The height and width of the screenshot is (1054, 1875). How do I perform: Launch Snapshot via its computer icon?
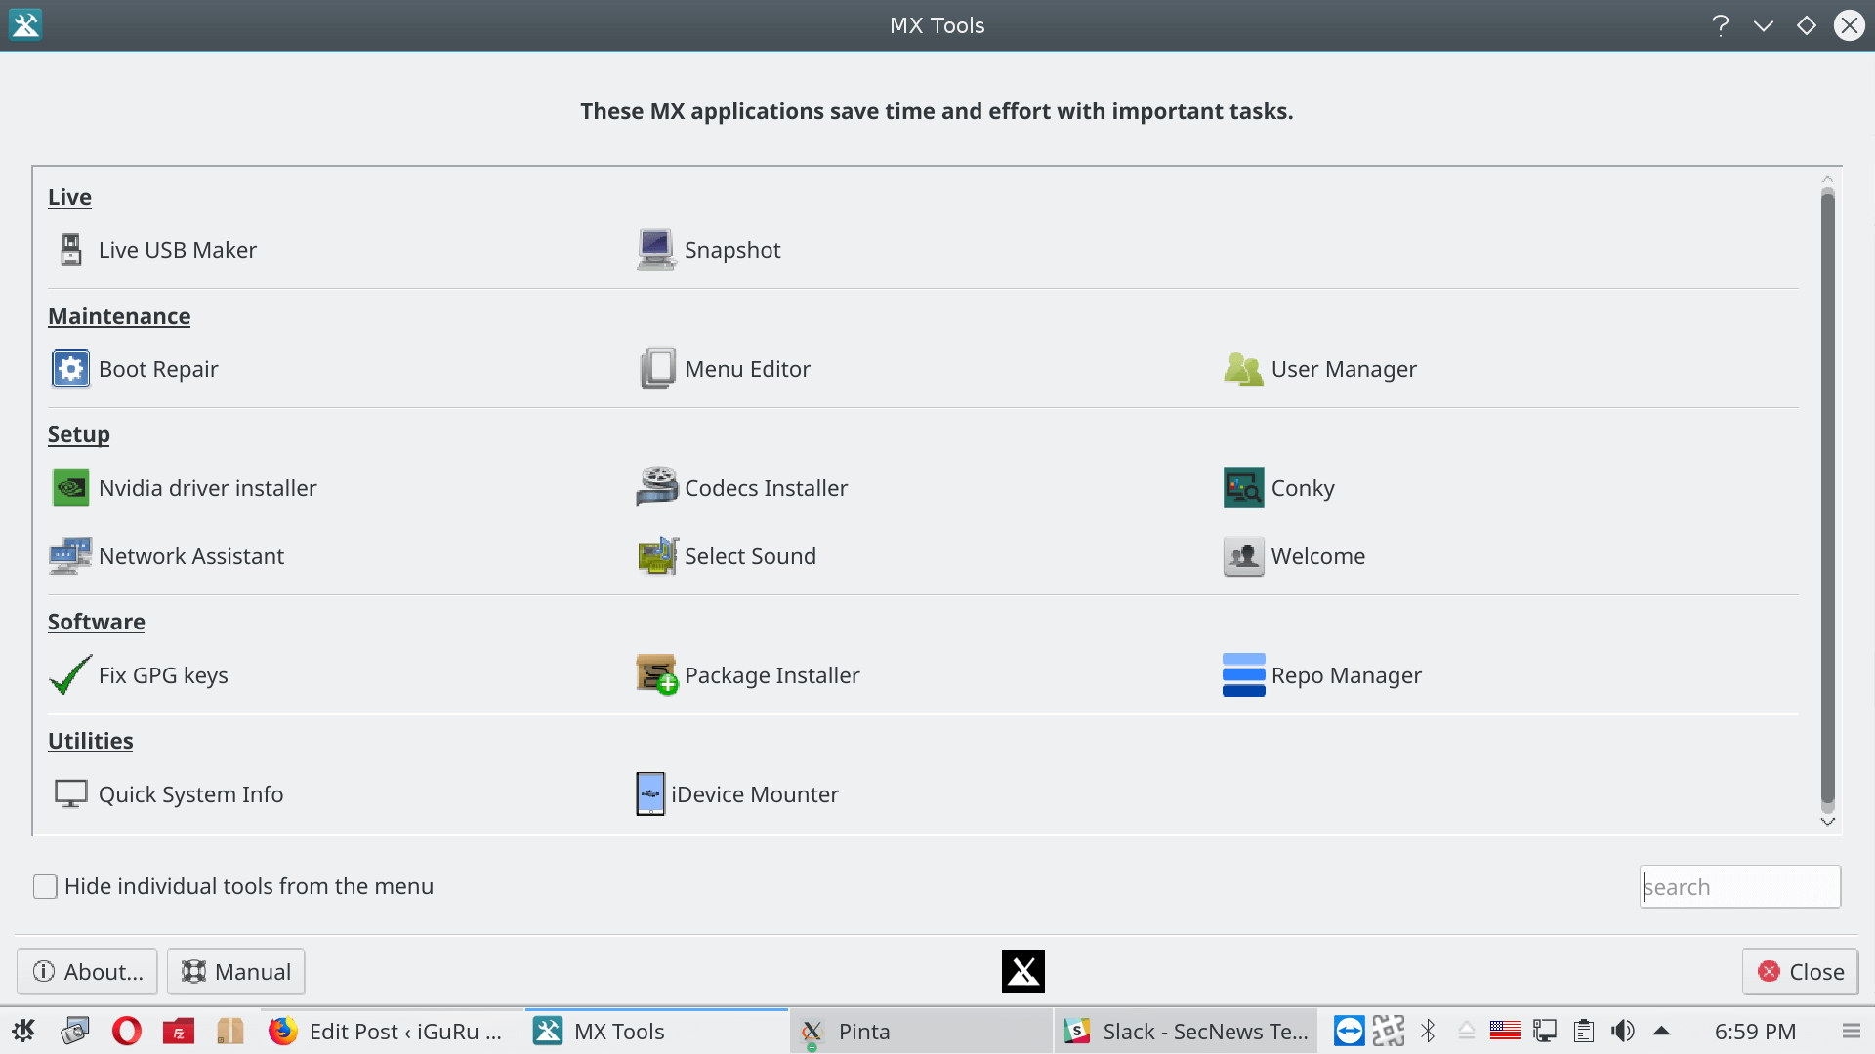657,250
